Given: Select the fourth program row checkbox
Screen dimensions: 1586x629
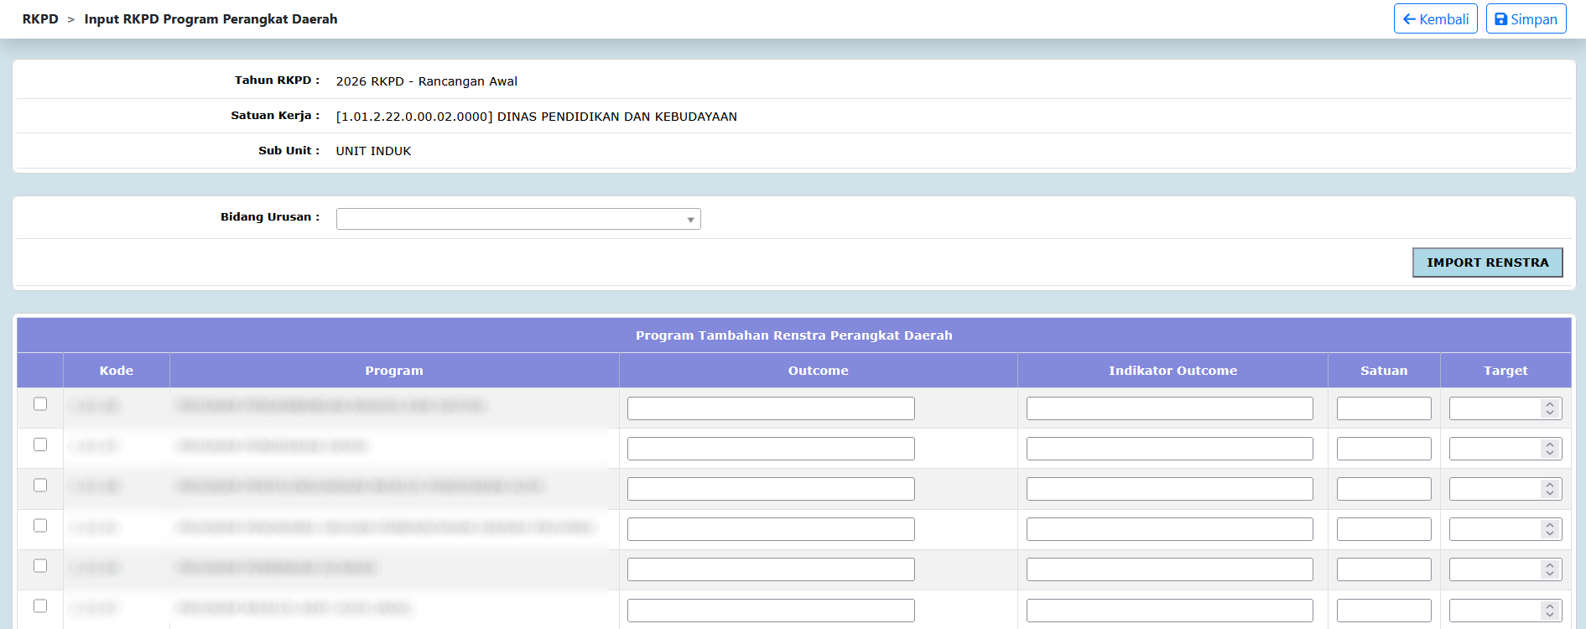Looking at the screenshot, I should [x=40, y=526].
